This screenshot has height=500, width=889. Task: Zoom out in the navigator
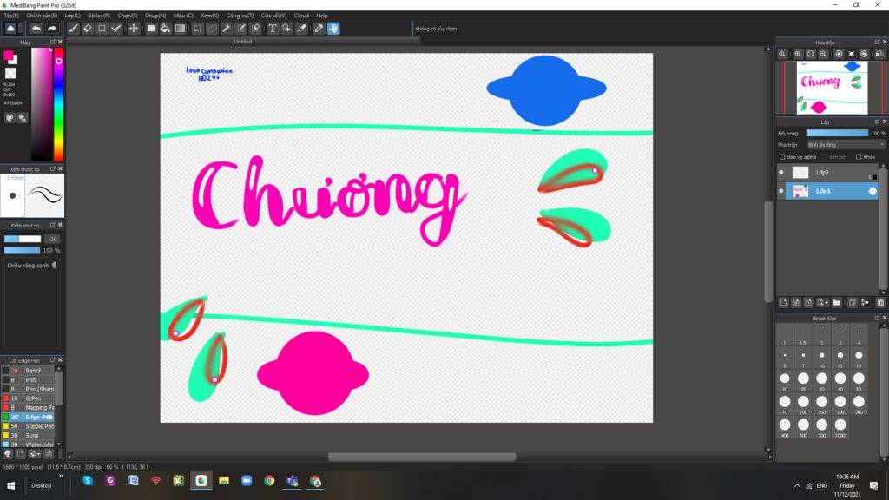pyautogui.click(x=823, y=54)
